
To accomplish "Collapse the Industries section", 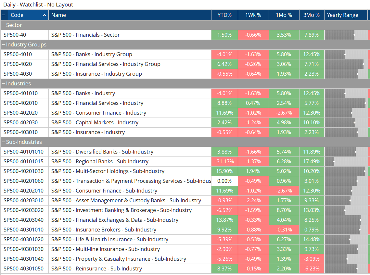I will point(3,83).
